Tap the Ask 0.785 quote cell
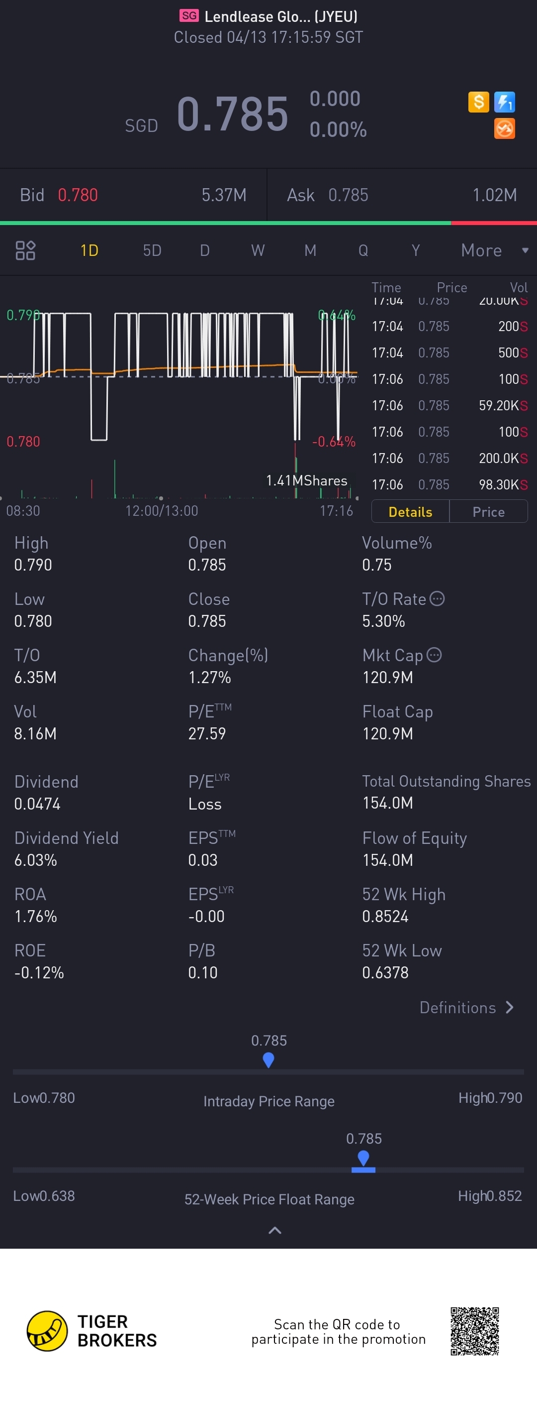This screenshot has width=537, height=1414. coord(402,195)
